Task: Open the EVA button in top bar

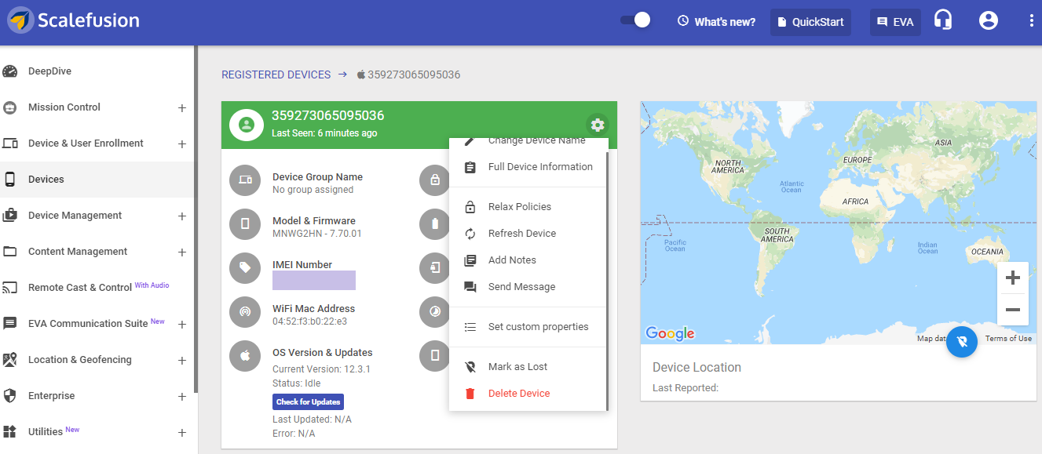Action: coord(895,22)
